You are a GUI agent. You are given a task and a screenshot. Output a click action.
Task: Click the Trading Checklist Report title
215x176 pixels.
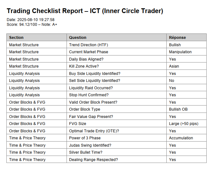85,11
